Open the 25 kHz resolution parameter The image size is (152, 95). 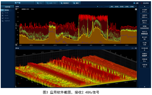(x=144, y=22)
